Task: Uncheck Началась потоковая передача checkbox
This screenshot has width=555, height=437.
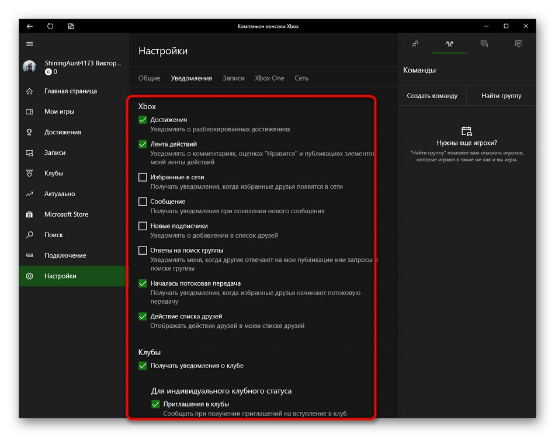Action: pyautogui.click(x=143, y=283)
